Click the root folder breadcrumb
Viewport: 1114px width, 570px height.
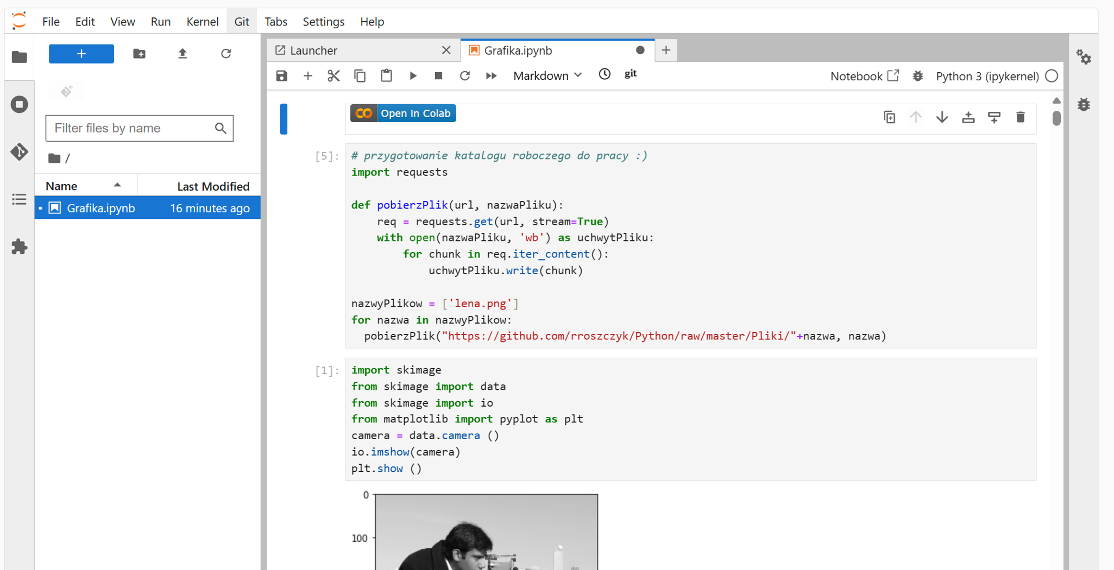pyautogui.click(x=55, y=159)
